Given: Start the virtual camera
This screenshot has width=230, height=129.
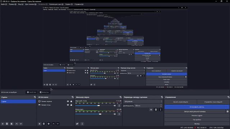Looking at the screenshot, I should 195,111.
